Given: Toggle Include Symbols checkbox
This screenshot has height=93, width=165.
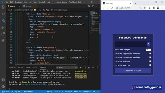Looking at the screenshot, I should point(150,65).
